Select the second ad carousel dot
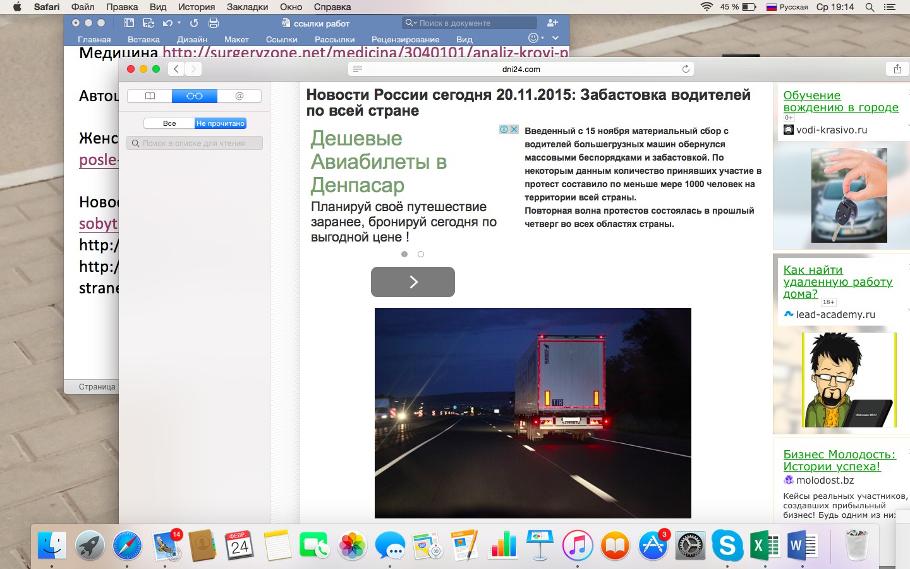Screen dimensions: 910x569 (x=421, y=254)
